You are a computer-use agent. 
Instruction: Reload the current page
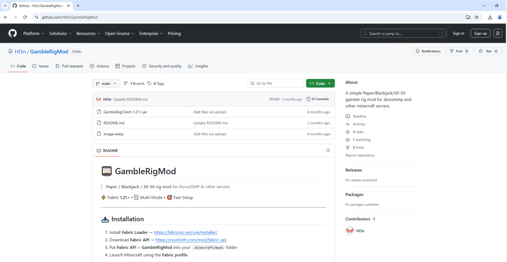click(x=25, y=17)
